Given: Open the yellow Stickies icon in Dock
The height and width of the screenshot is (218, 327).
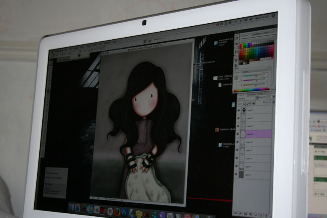Looking at the screenshot, I should coord(138,214).
